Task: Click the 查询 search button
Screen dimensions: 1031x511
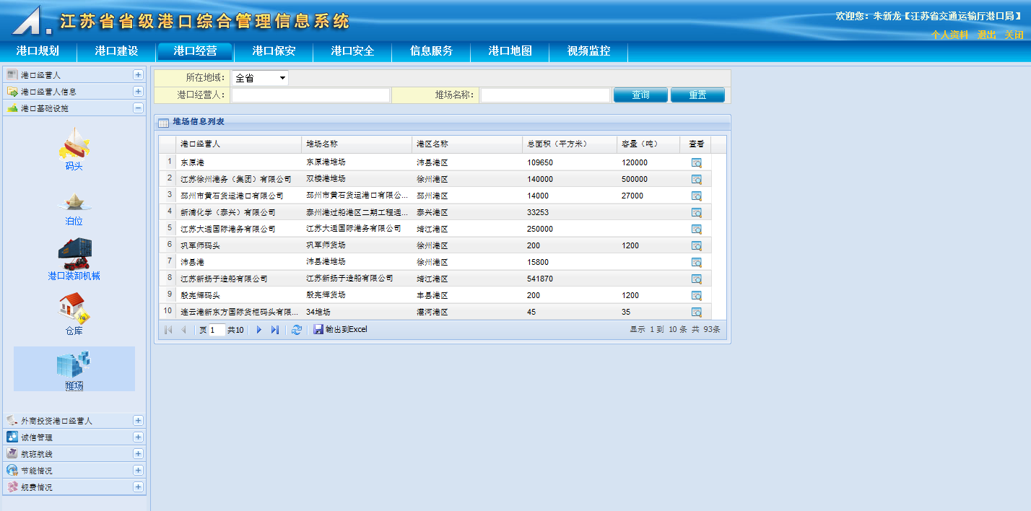Action: pyautogui.click(x=640, y=95)
